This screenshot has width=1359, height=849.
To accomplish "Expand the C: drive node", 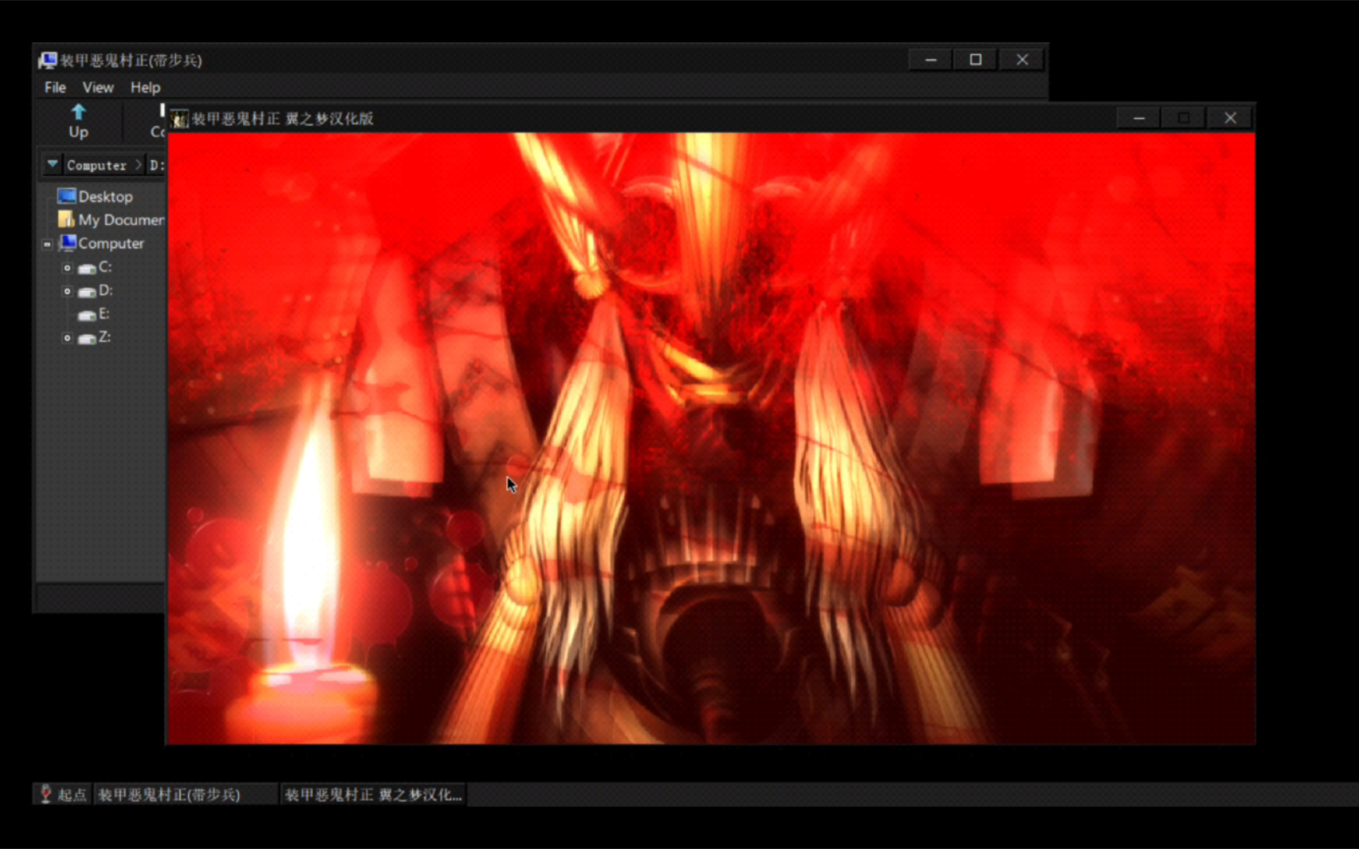I will (68, 268).
